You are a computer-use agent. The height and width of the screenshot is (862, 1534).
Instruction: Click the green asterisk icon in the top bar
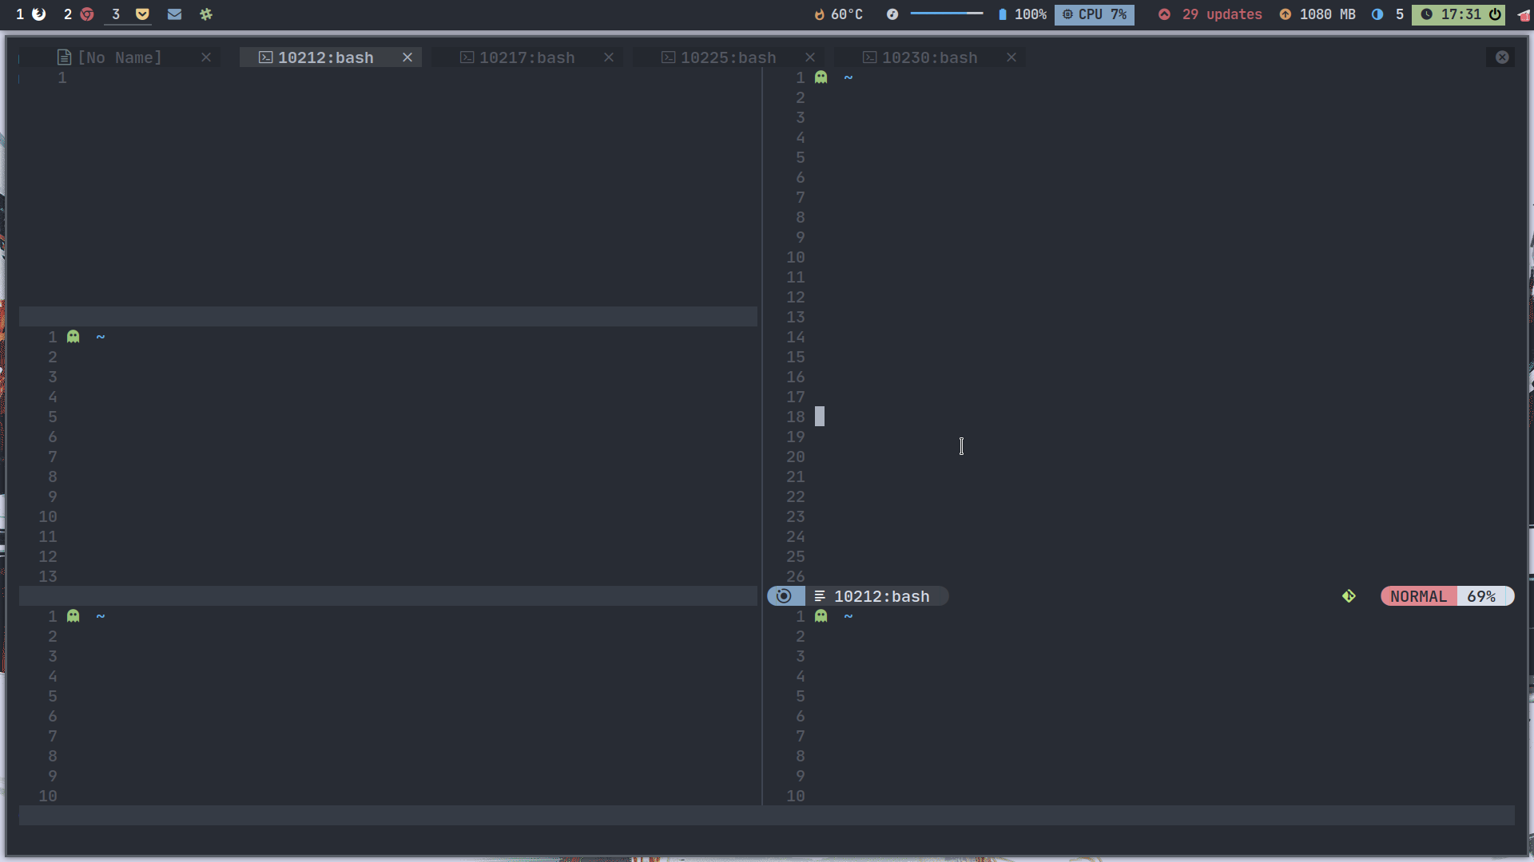tap(206, 14)
